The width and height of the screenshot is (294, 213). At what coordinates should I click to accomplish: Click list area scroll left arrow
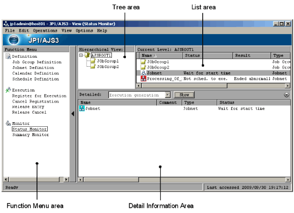[x=139, y=86]
